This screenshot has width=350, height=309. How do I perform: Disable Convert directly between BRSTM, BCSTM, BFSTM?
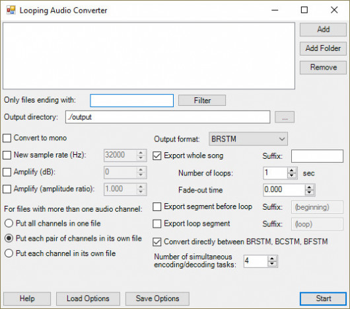pos(157,242)
